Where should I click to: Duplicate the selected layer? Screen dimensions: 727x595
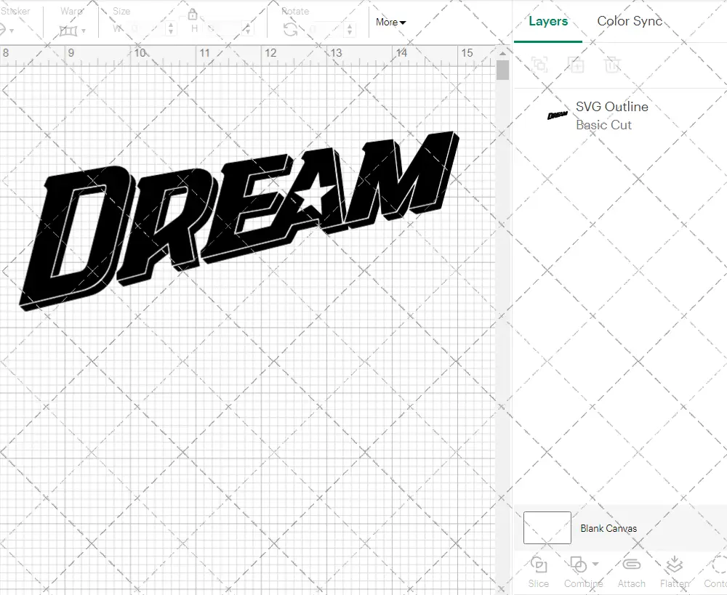coord(576,65)
